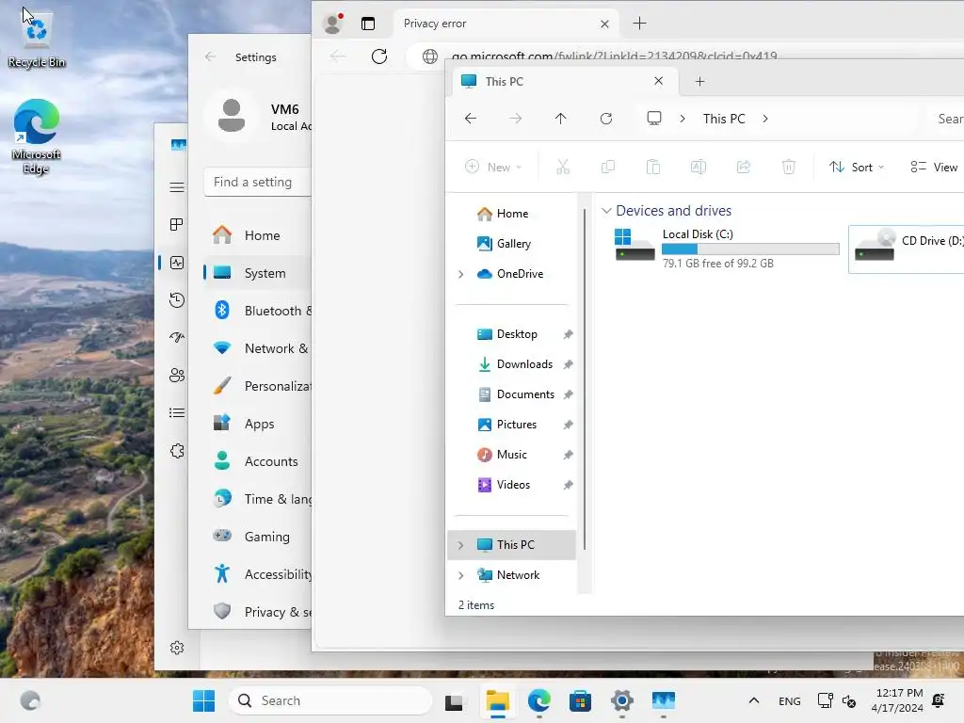This screenshot has width=964, height=723.
Task: Open Gallery in File Explorer sidebar
Action: point(512,244)
